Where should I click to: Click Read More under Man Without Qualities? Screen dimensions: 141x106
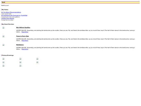click(x=25, y=32)
